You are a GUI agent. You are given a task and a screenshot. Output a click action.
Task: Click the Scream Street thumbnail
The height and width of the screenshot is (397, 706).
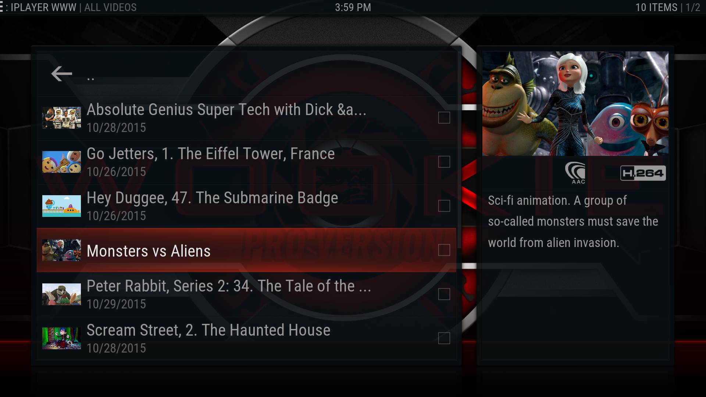tap(61, 338)
